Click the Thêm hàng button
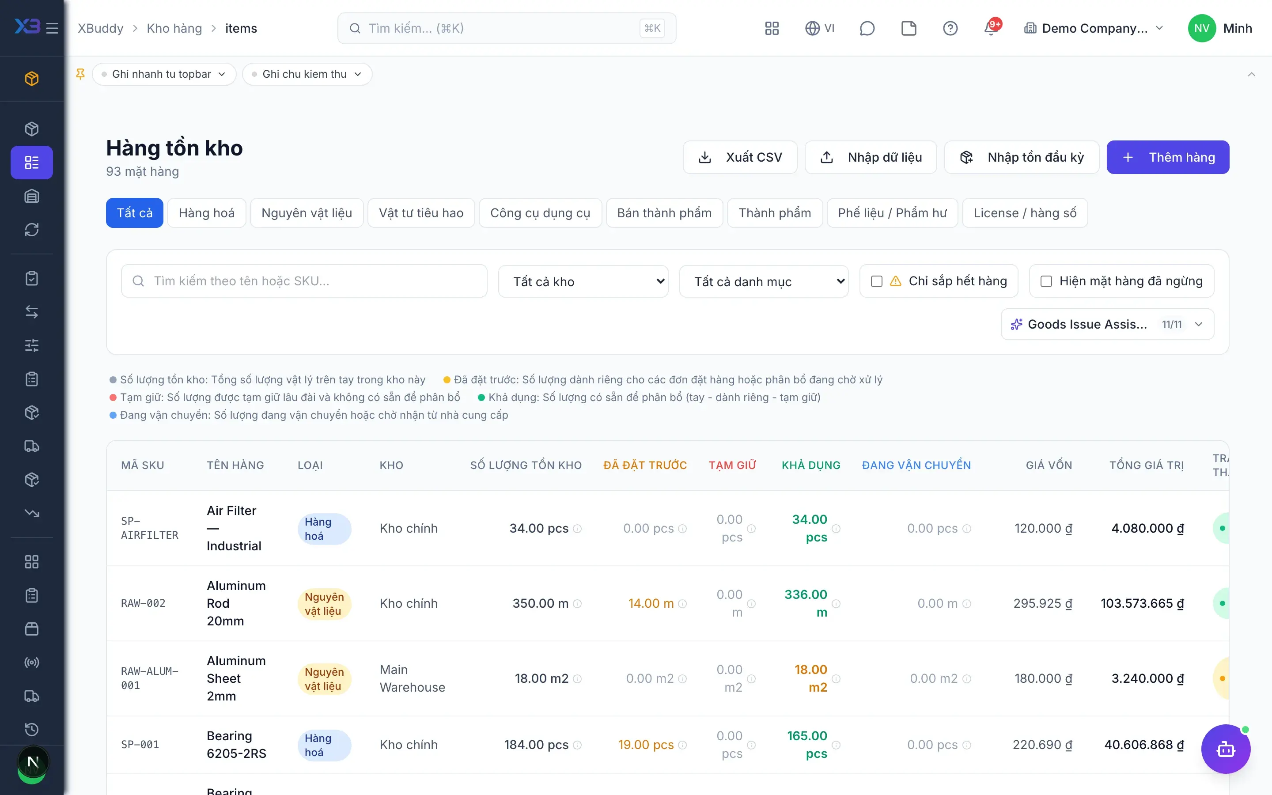 pyautogui.click(x=1168, y=157)
